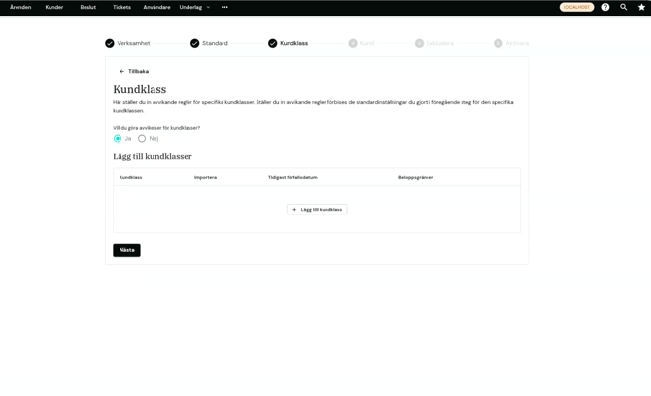Open search via magnifying glass icon

(623, 7)
